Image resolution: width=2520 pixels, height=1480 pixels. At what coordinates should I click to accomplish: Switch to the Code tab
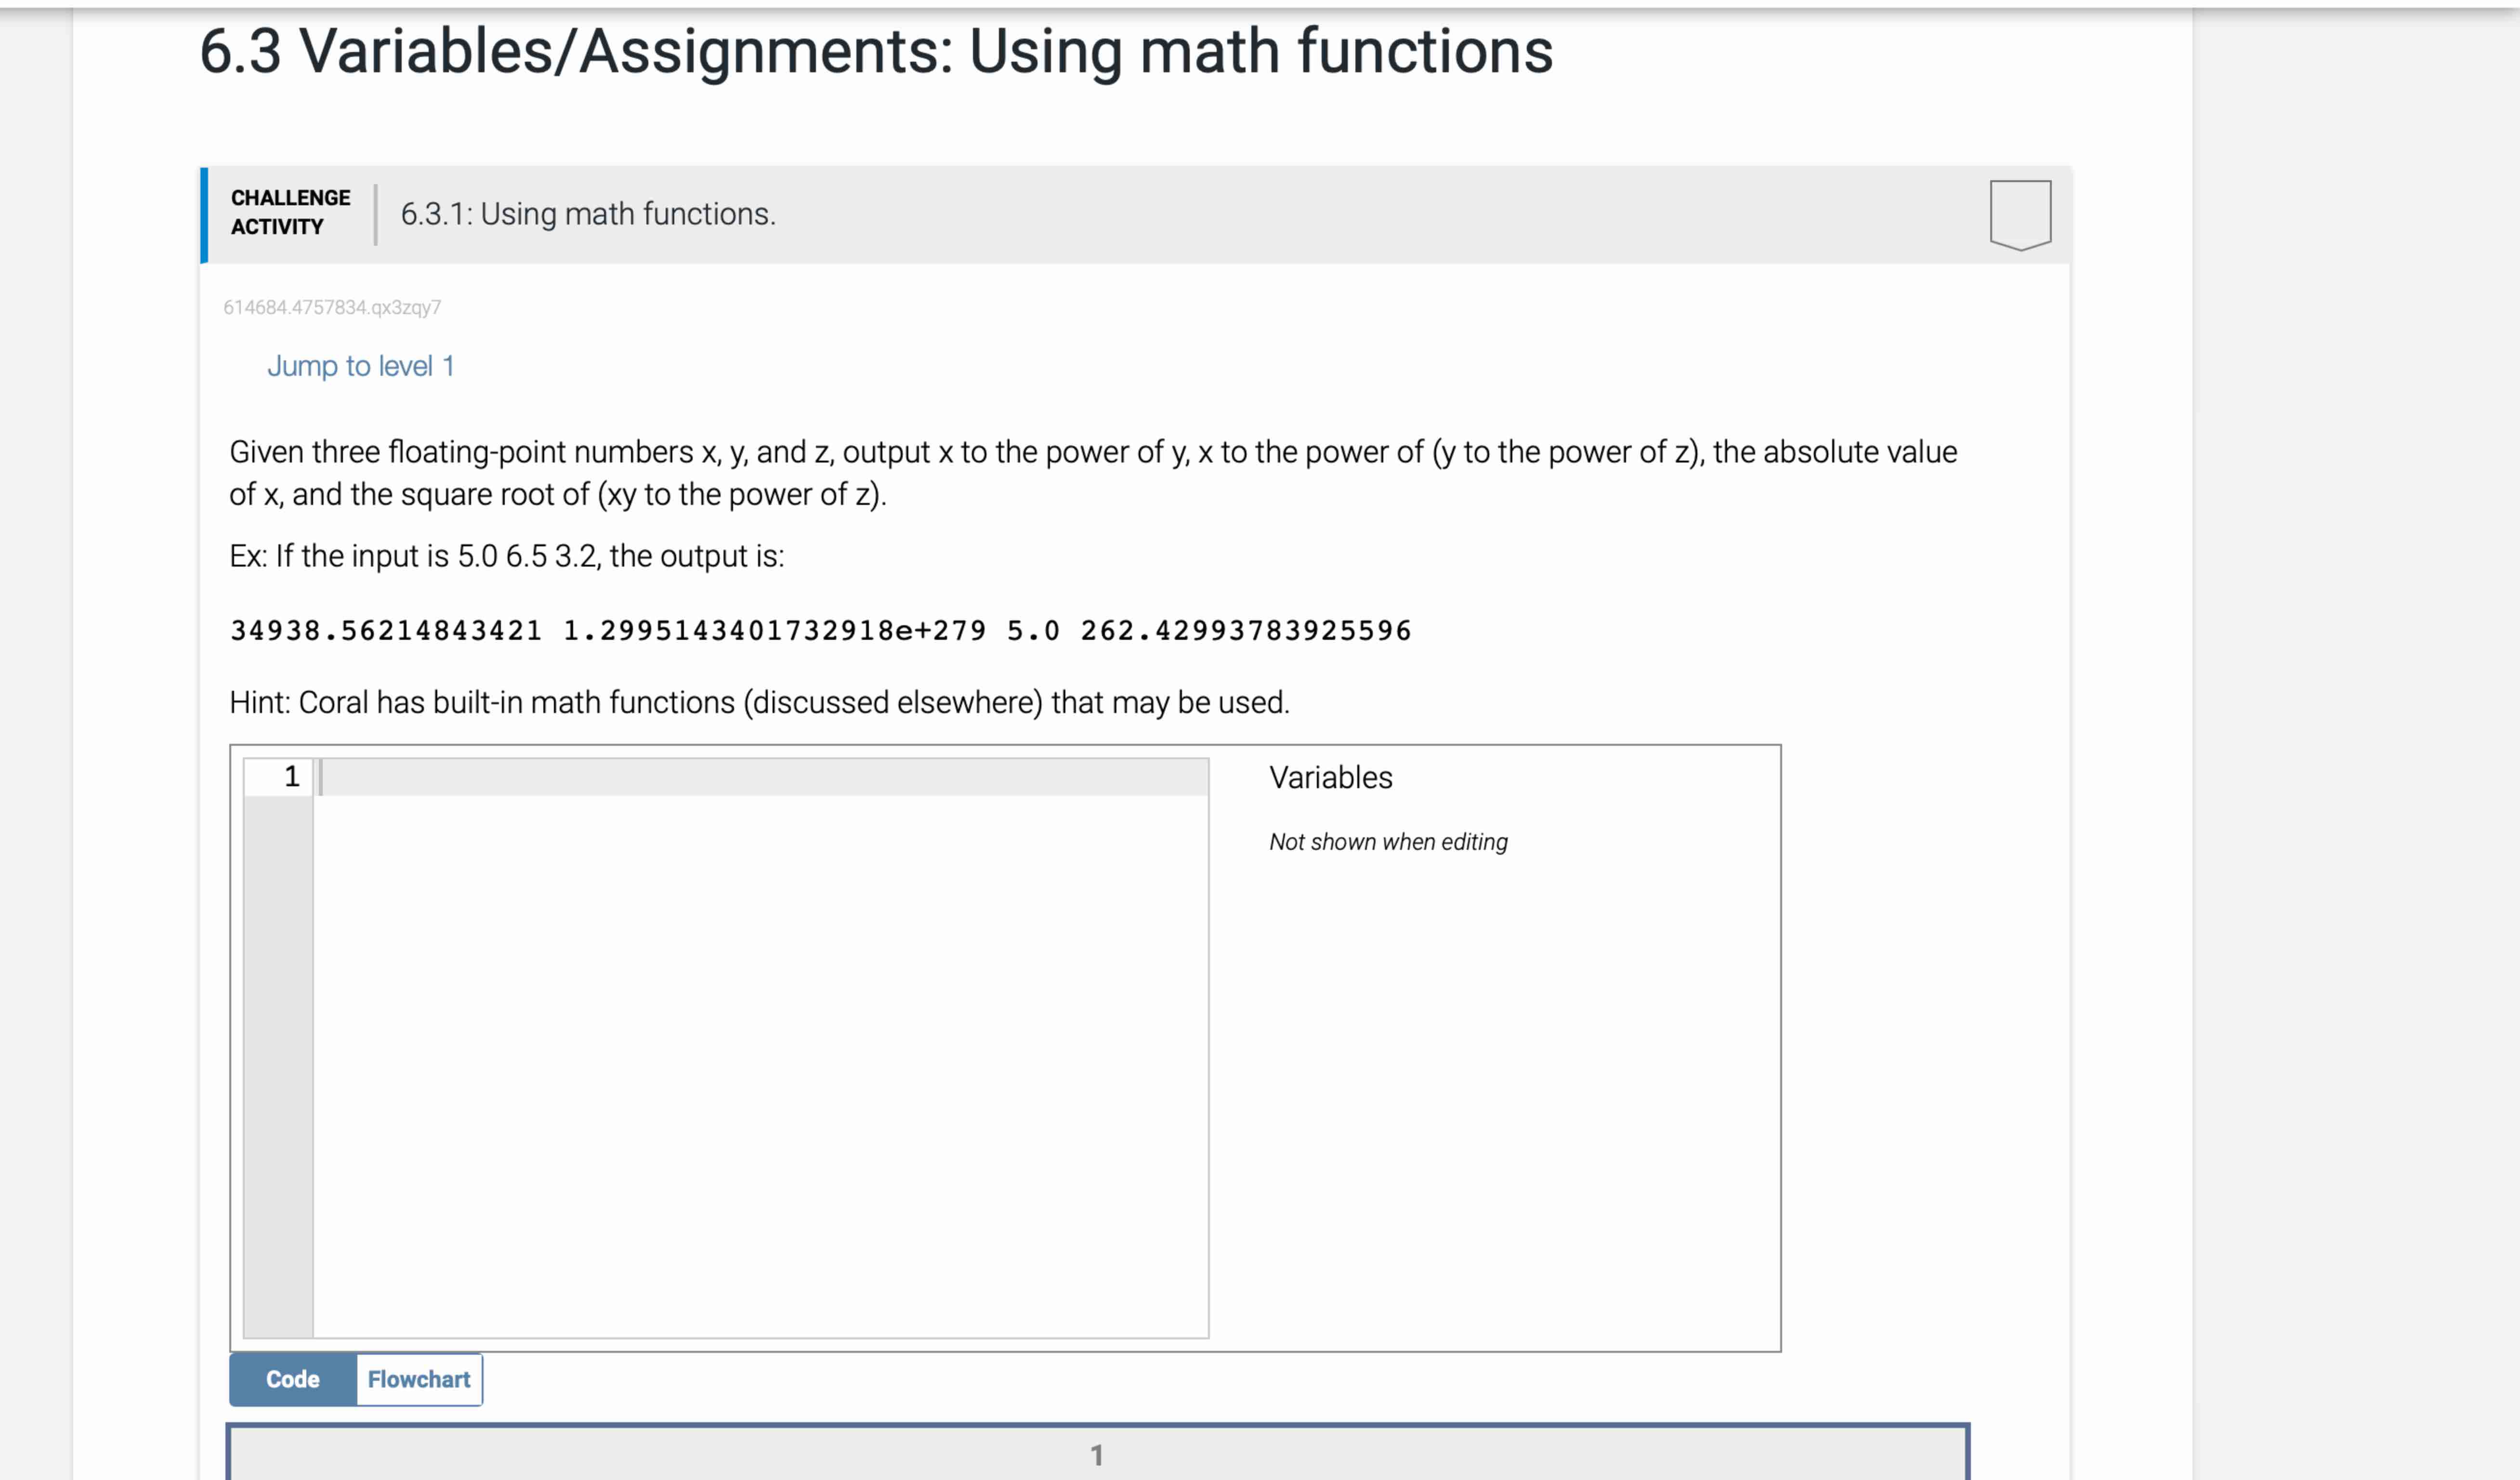point(293,1379)
